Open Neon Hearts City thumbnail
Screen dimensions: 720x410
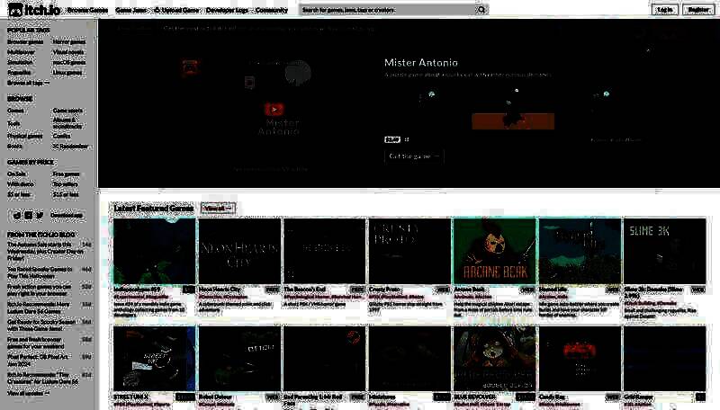239,251
